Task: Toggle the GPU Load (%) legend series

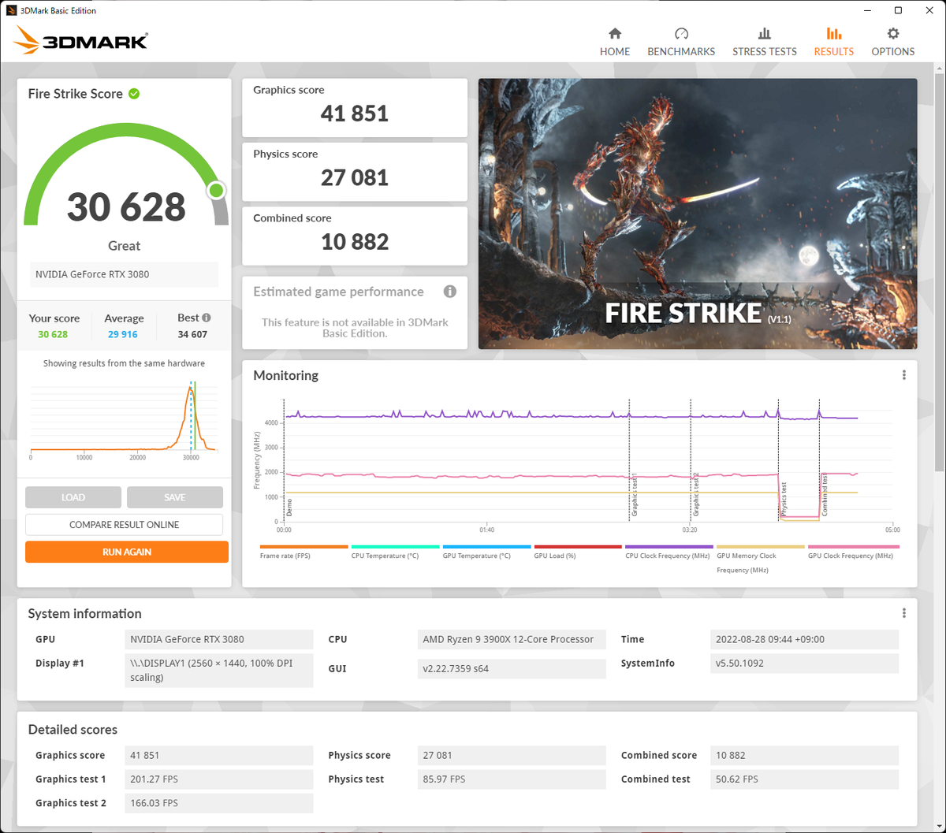Action: click(x=578, y=552)
